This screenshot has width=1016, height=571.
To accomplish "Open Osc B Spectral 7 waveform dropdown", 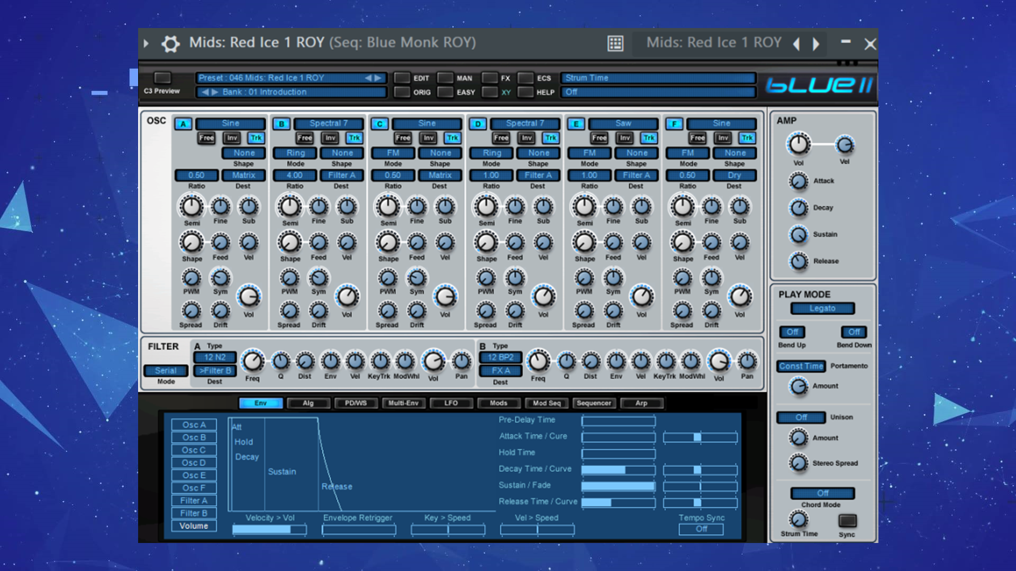I will click(x=329, y=123).
